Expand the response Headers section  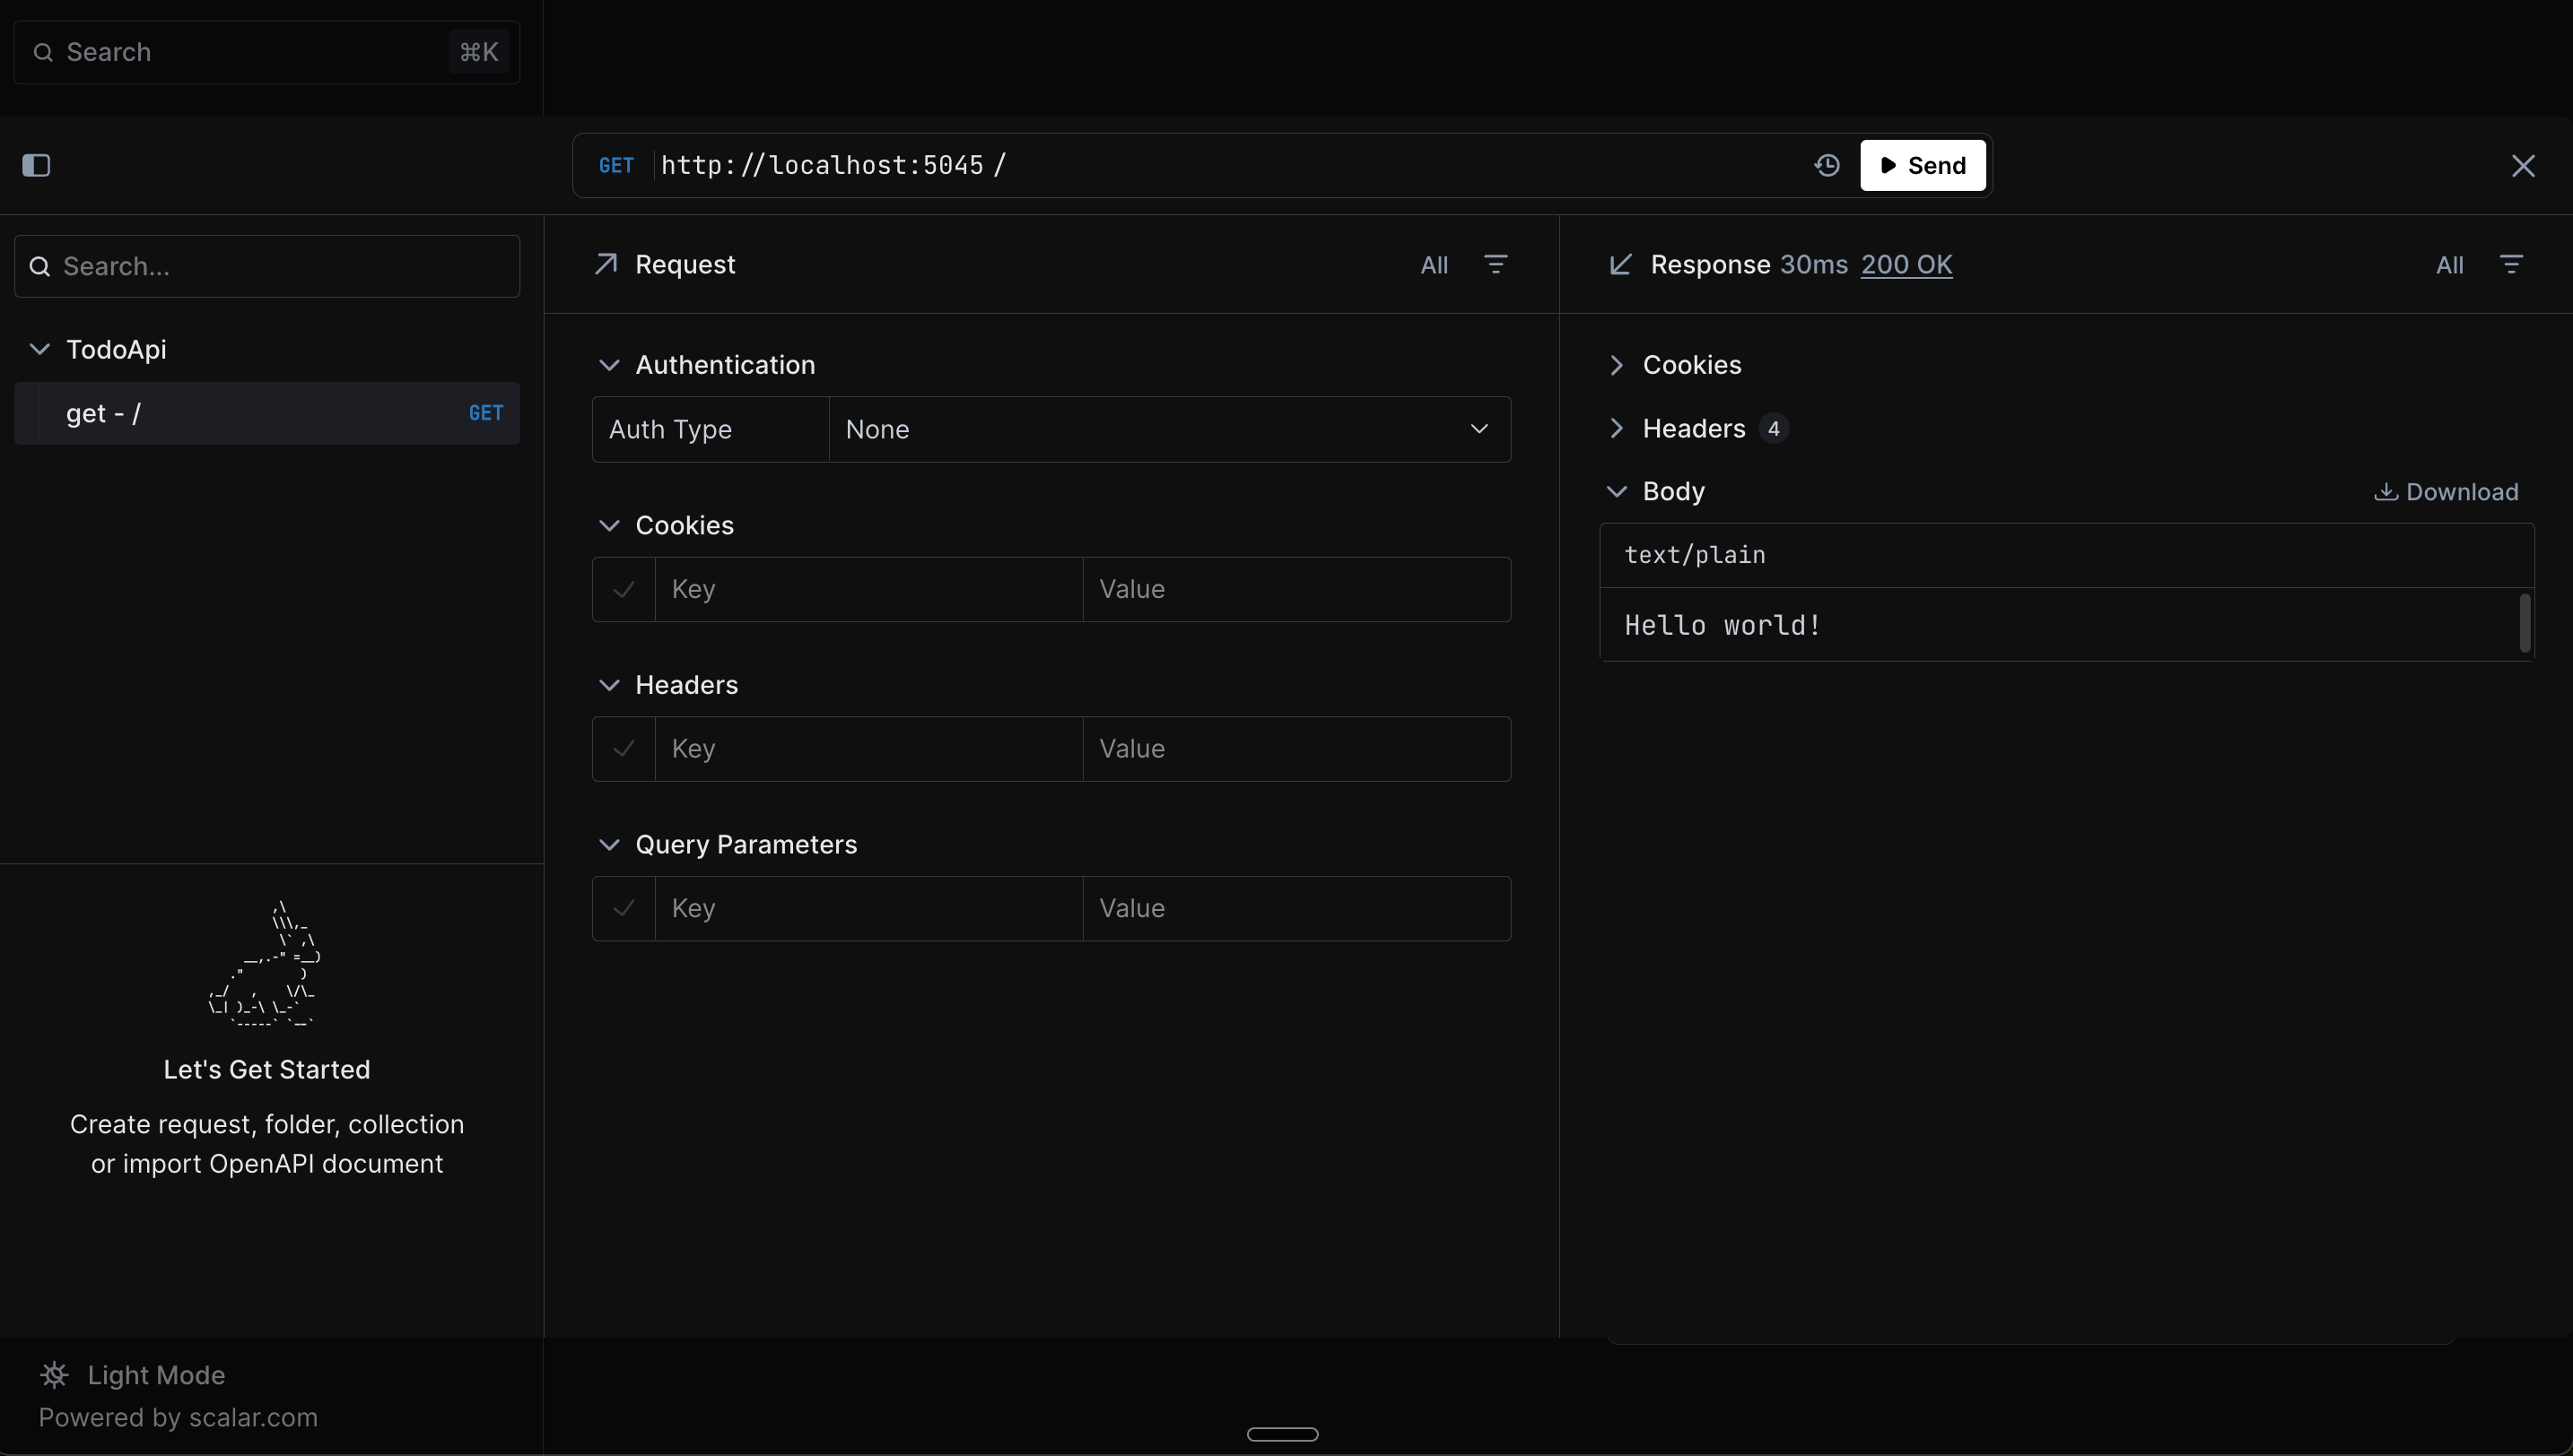[x=1616, y=428]
